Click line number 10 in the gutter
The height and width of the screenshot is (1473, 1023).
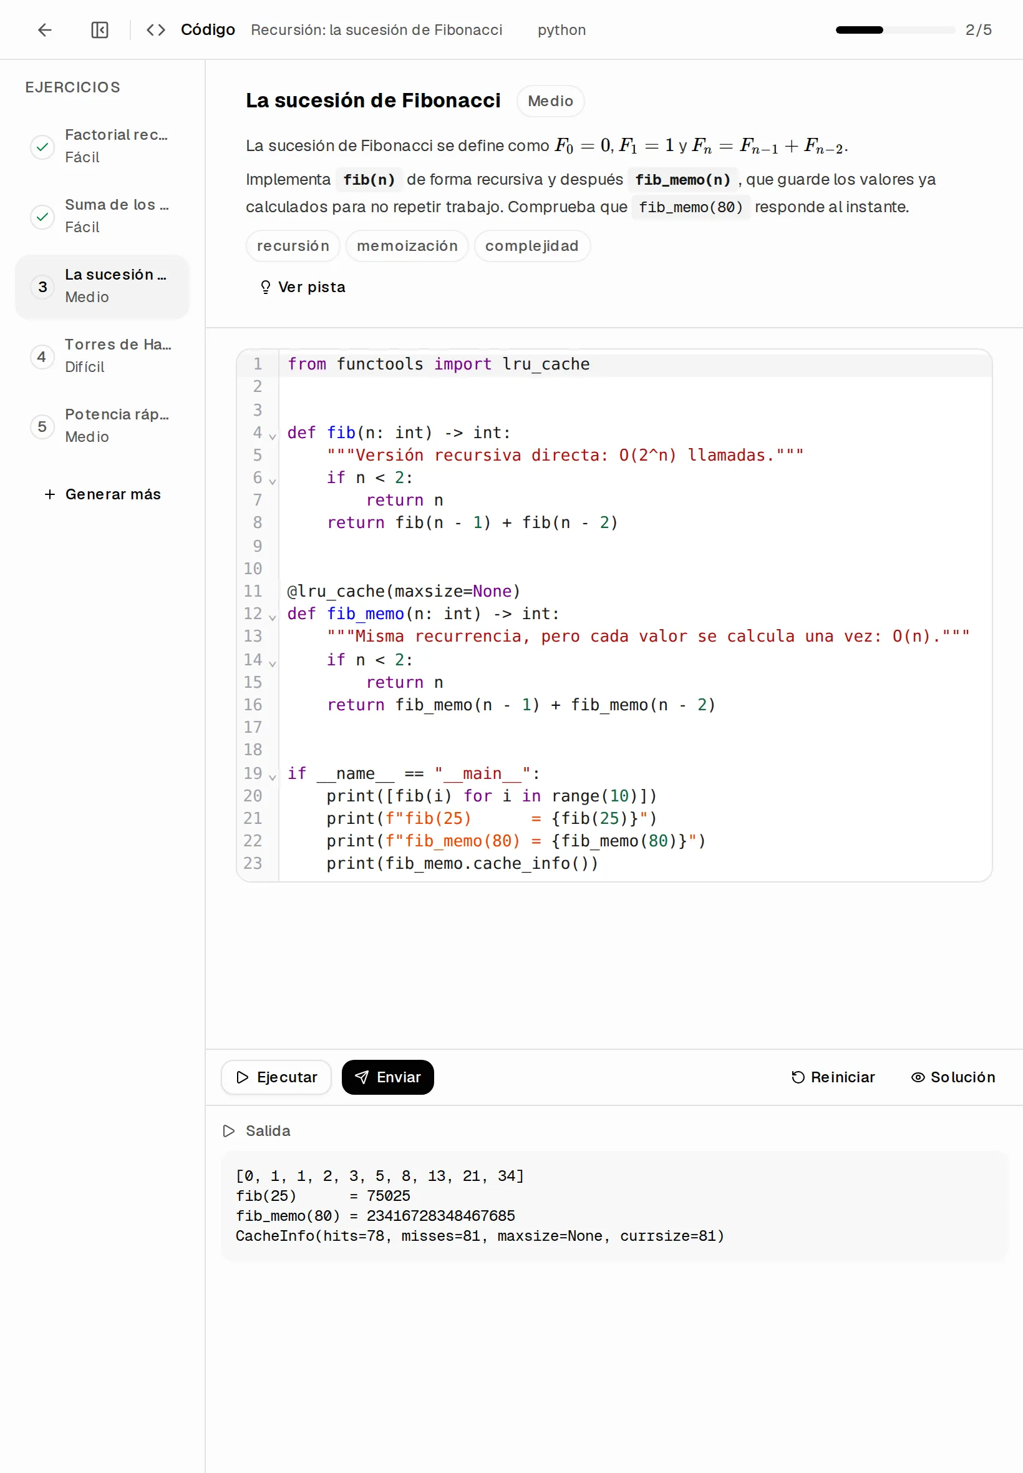tap(253, 568)
